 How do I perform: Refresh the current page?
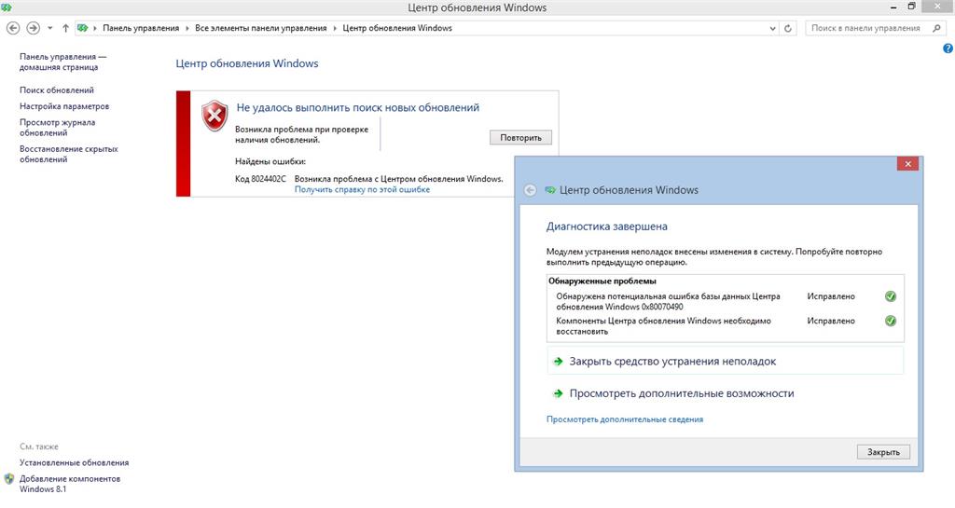(787, 28)
